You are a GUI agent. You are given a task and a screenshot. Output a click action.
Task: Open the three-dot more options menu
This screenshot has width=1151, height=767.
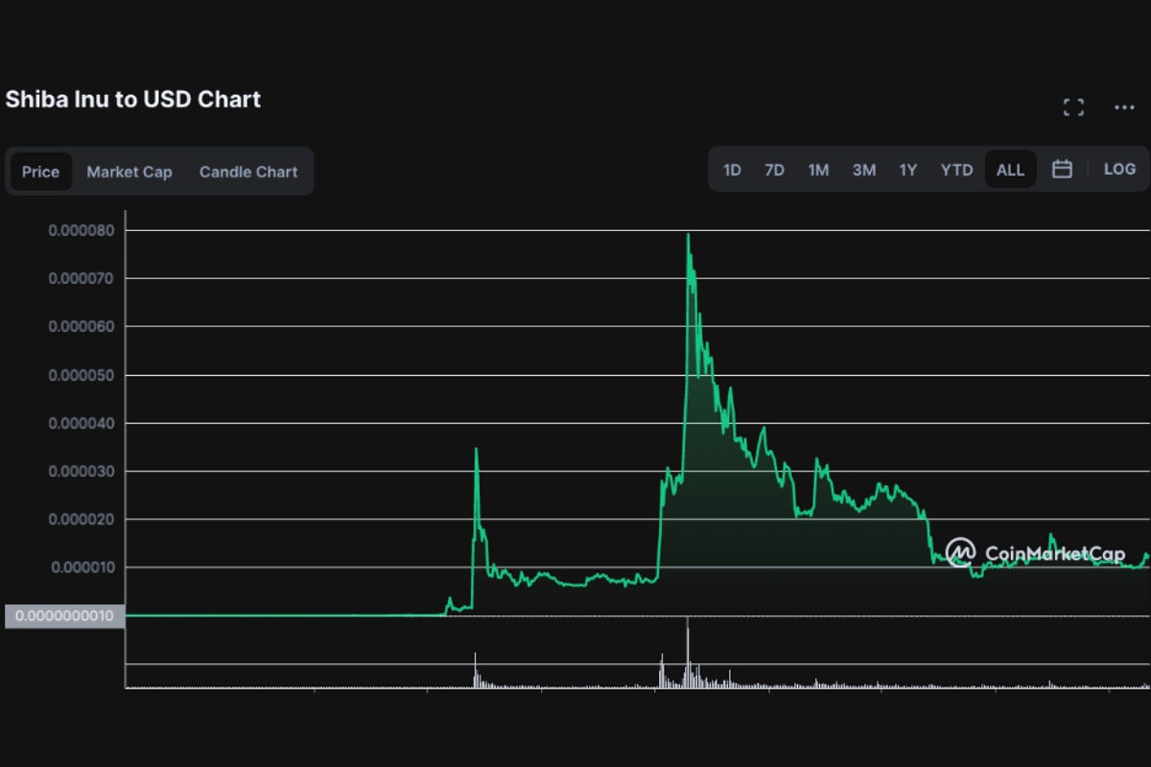point(1124,107)
